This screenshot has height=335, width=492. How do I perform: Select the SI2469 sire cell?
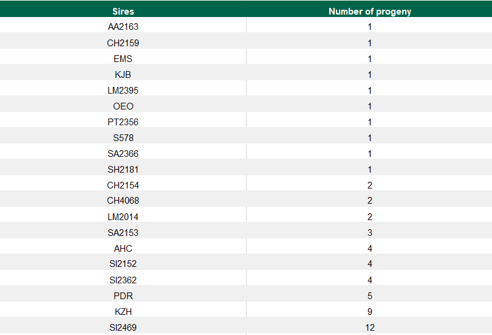click(123, 328)
